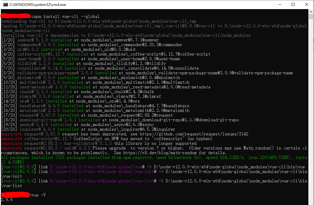Click the '[6/20] tildify' install line

(x=83, y=63)
